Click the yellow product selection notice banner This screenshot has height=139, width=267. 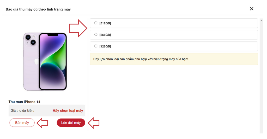(174, 59)
